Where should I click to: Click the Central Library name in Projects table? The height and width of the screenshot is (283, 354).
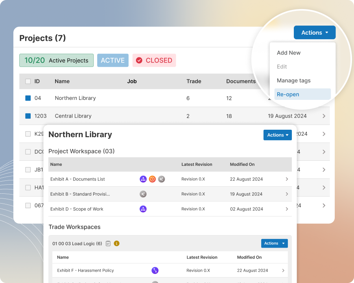click(x=73, y=116)
